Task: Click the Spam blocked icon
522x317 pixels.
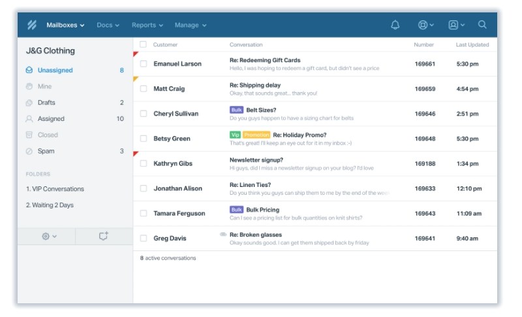Action: point(29,152)
